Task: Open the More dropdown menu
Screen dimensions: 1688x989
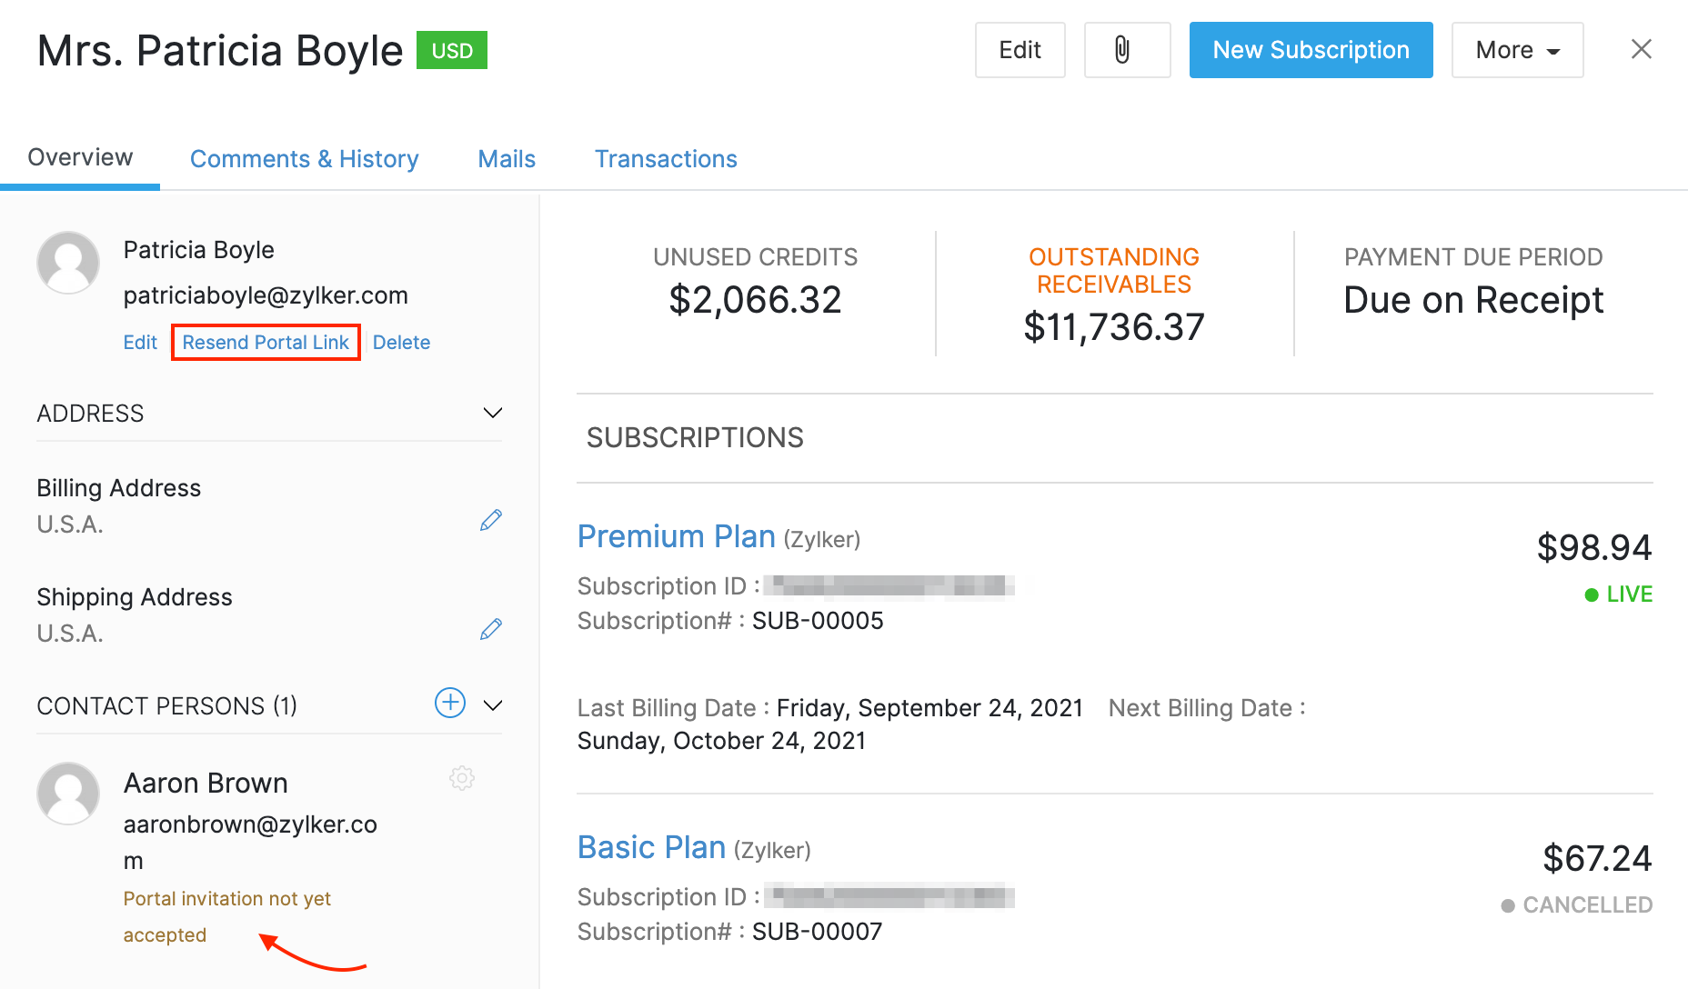Action: 1517,50
